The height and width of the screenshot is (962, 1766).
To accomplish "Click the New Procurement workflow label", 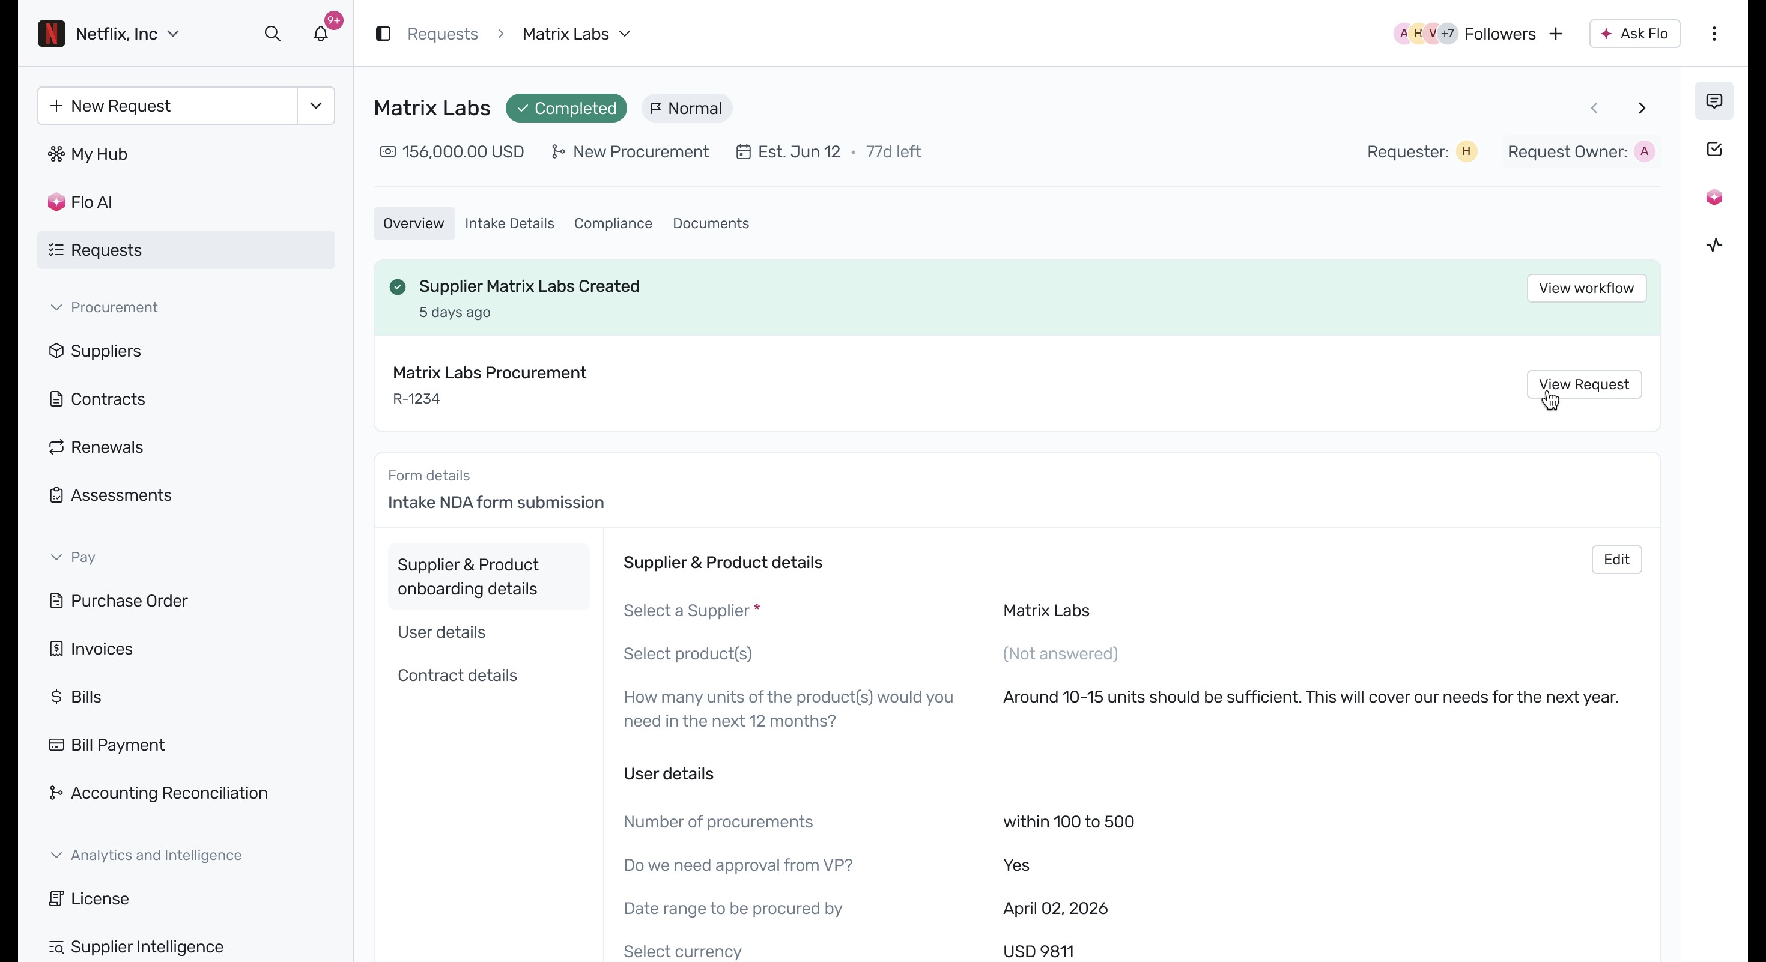I will (640, 151).
